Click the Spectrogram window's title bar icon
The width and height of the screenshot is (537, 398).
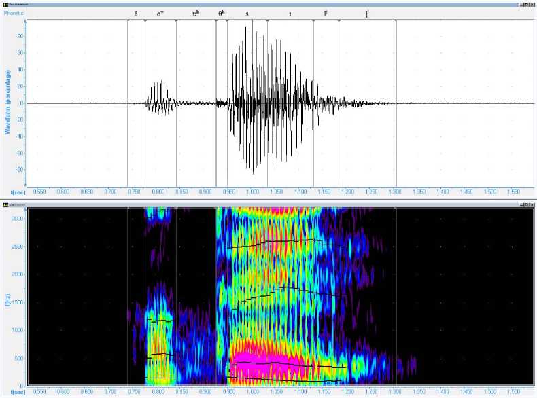click(5, 203)
